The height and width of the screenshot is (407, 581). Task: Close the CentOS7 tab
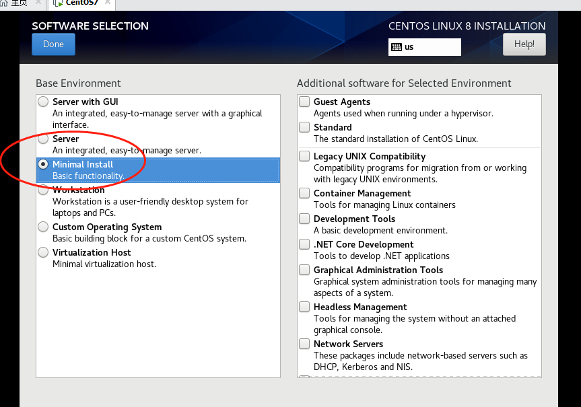108,3
